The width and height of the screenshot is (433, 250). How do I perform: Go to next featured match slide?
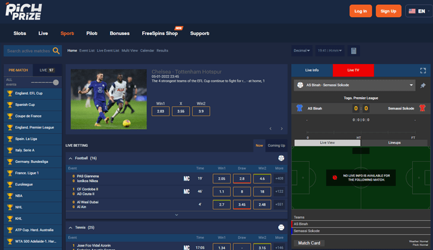pos(282,129)
